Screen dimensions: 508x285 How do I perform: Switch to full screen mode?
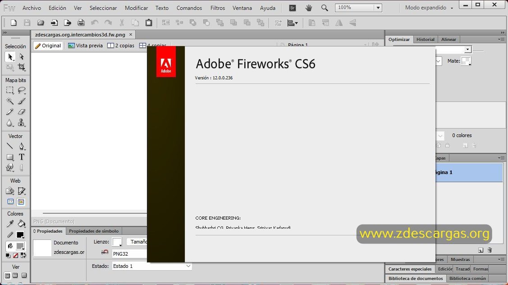click(24, 276)
